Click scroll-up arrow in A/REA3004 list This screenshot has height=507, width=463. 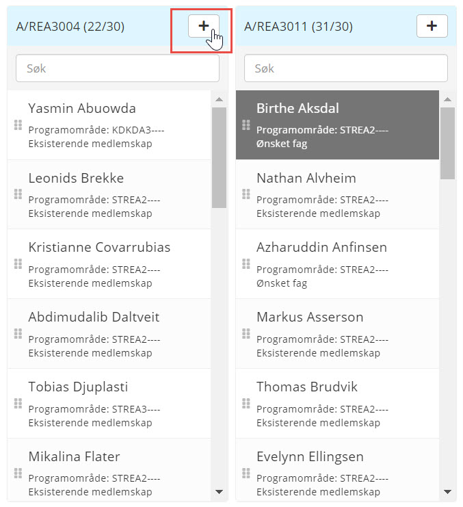tap(219, 99)
